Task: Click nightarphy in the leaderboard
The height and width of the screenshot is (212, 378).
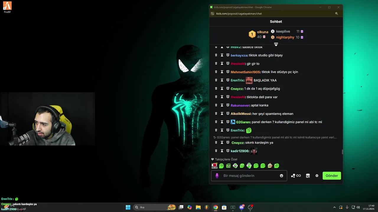Action: tap(285, 37)
